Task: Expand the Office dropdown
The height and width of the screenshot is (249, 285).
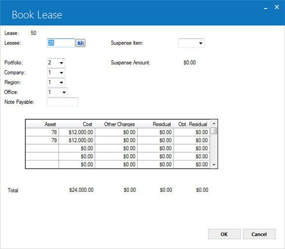Action: 58,92
